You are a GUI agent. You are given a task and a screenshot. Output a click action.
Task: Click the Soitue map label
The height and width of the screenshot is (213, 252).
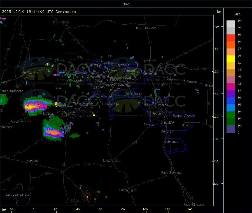149,125
